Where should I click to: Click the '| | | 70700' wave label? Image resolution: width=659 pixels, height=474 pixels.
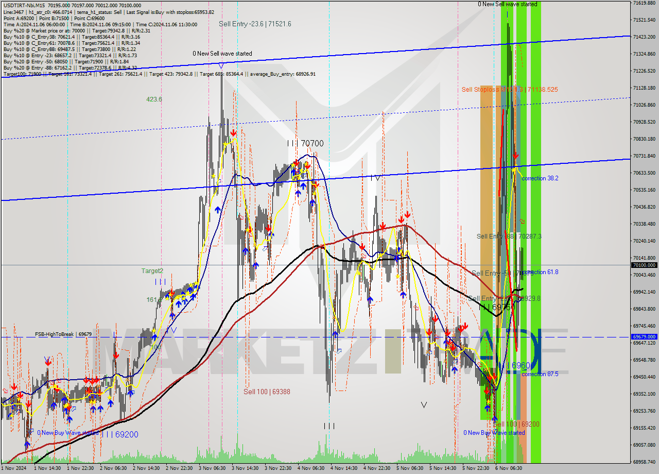305,143
